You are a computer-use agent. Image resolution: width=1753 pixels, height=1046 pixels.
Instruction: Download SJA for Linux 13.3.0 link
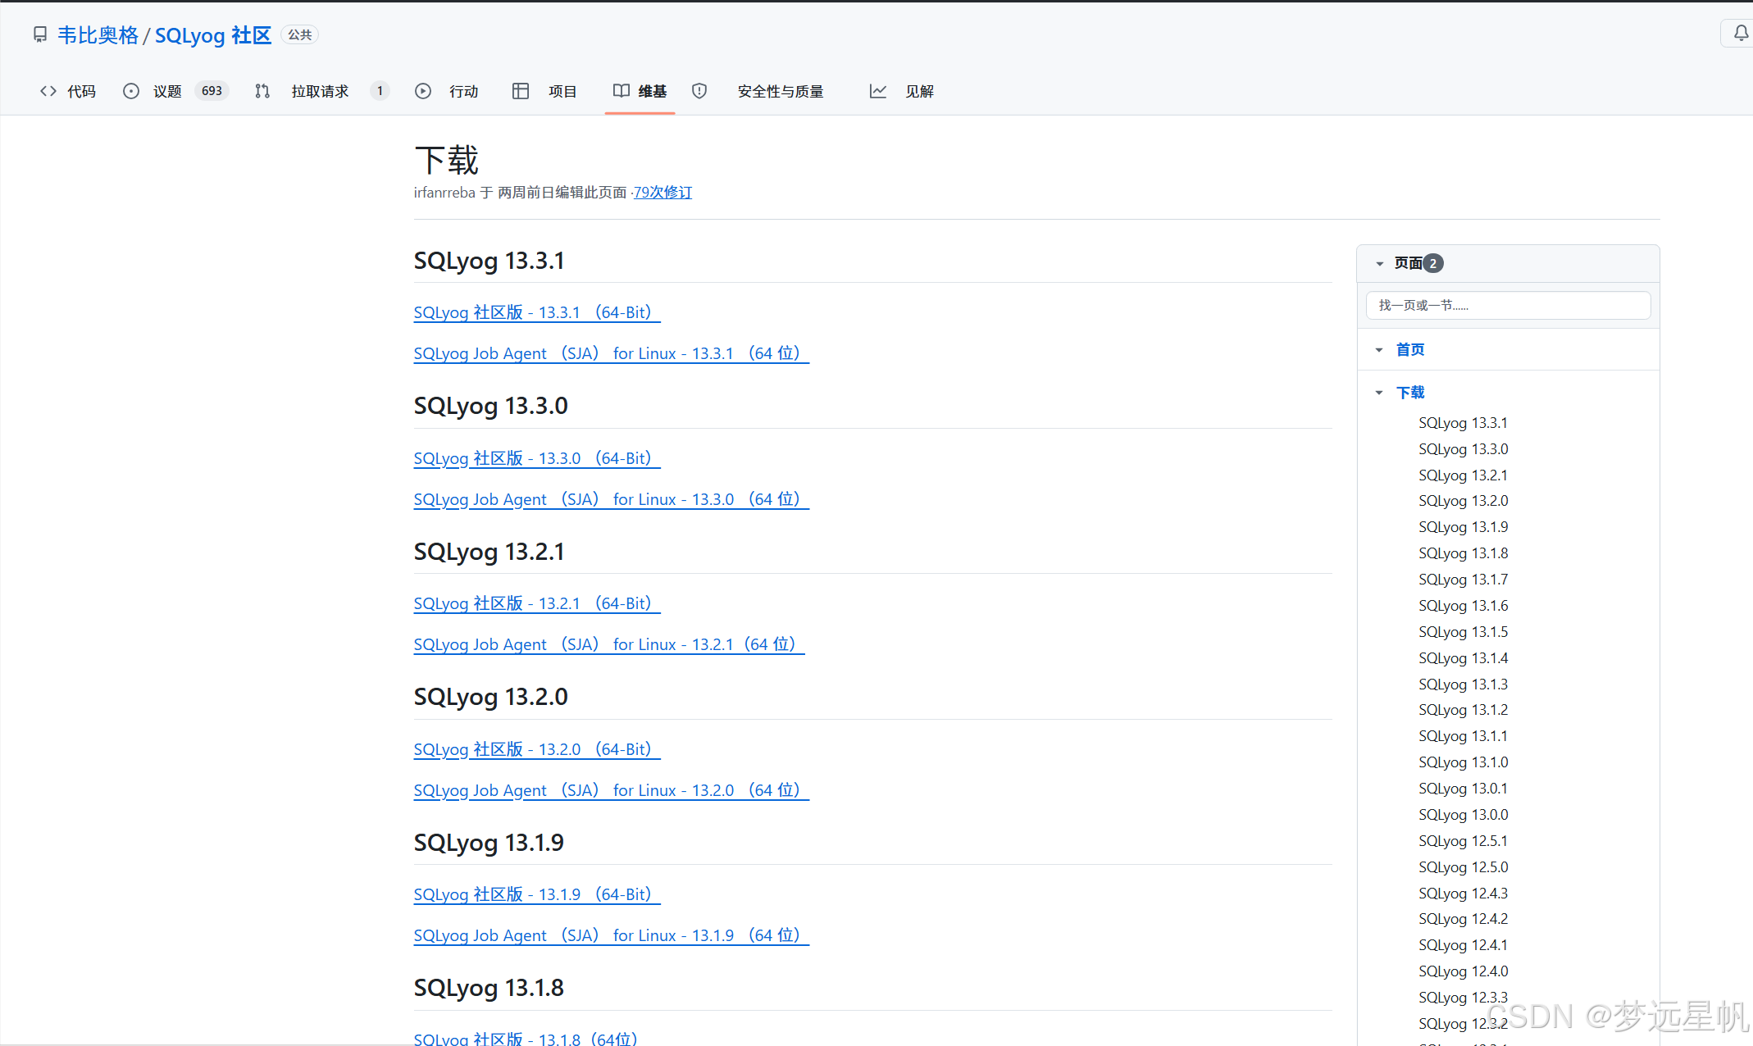click(x=611, y=499)
